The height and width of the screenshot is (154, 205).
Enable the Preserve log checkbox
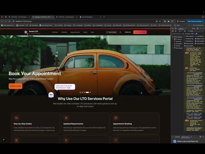pos(185,39)
